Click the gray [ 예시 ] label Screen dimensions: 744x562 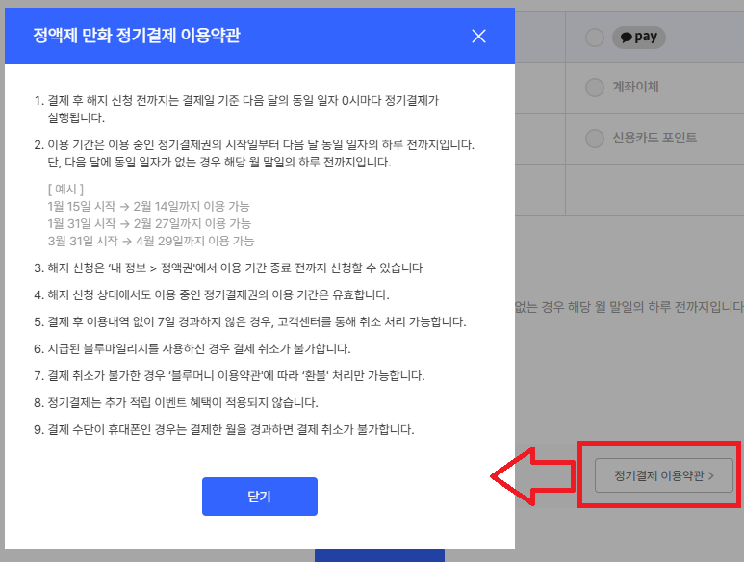(x=65, y=189)
